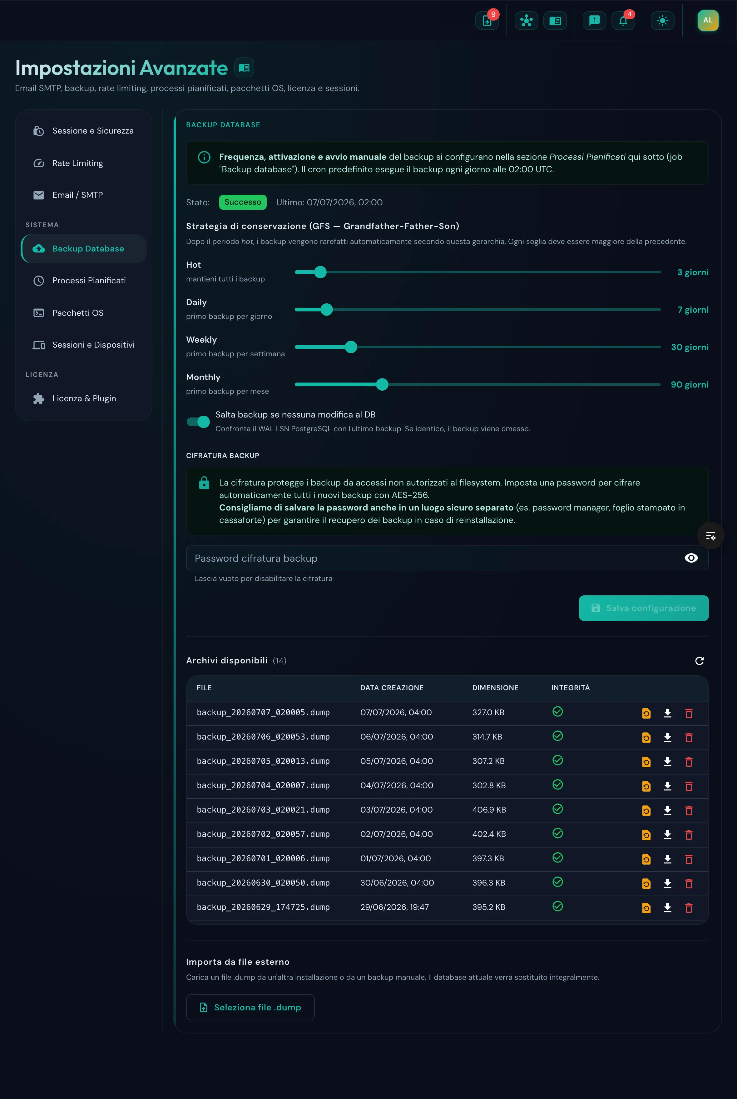The width and height of the screenshot is (737, 1099).
Task: Click the DATA CREAZIONE column header
Action: [x=392, y=688]
